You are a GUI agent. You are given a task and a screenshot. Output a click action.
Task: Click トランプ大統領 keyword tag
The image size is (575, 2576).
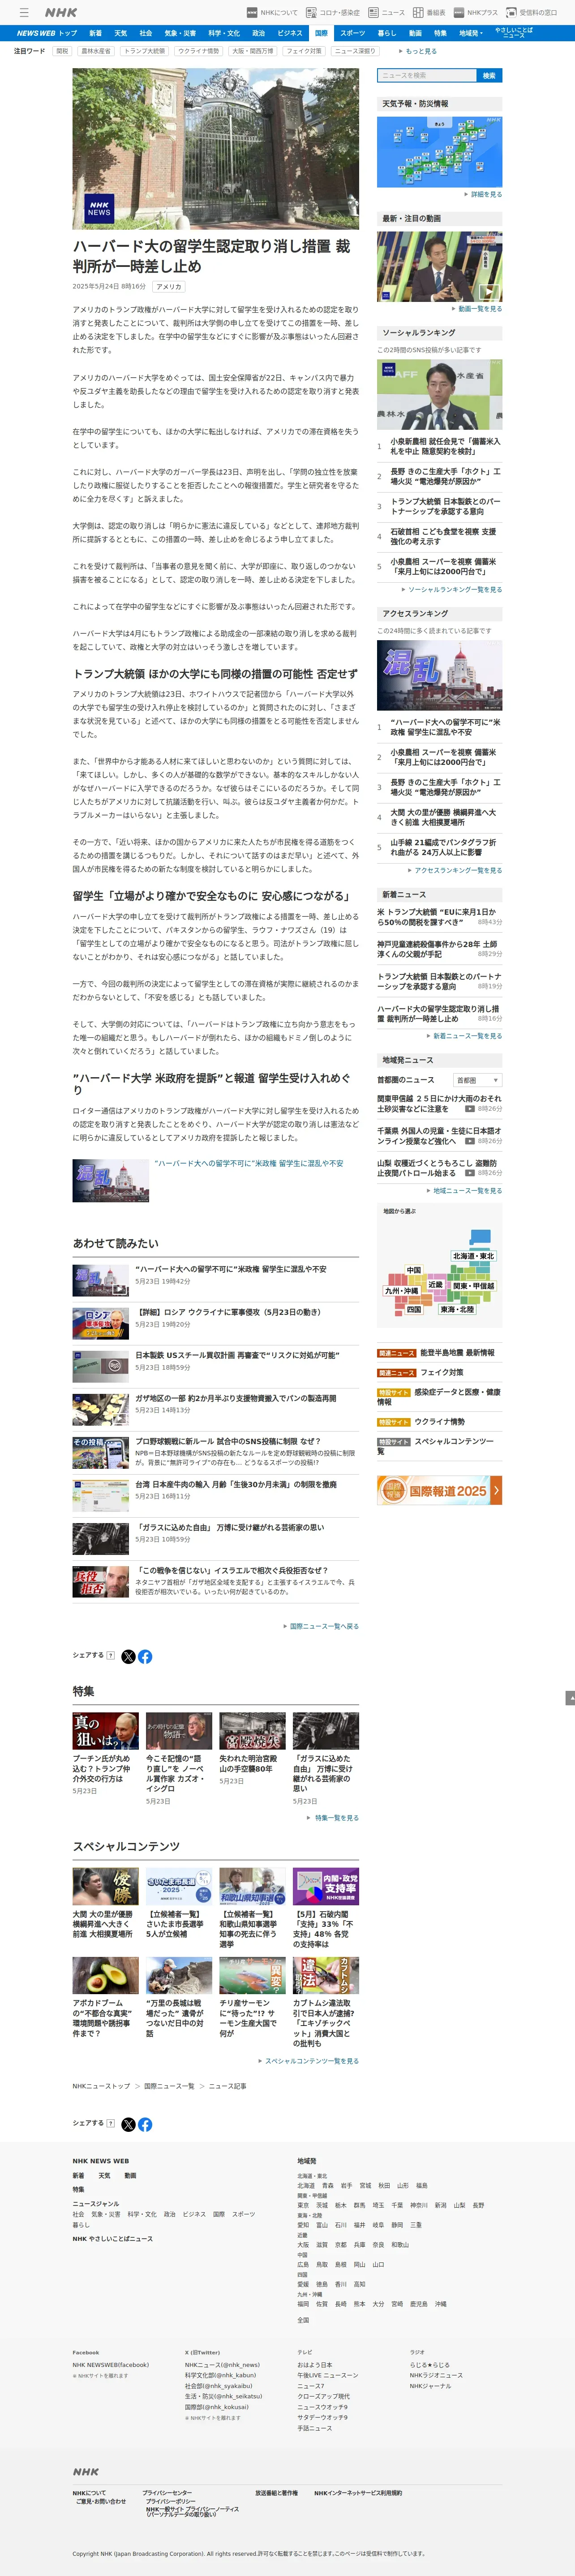pyautogui.click(x=145, y=51)
